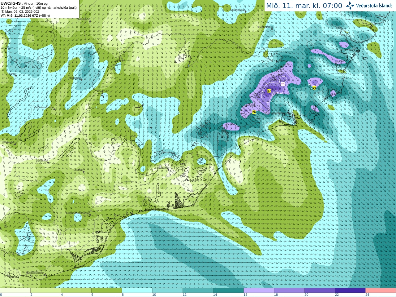Image resolution: width=396 pixels, height=297 pixels.
Task: Select the 10–12 m/s legend color
Action: click(x=167, y=290)
